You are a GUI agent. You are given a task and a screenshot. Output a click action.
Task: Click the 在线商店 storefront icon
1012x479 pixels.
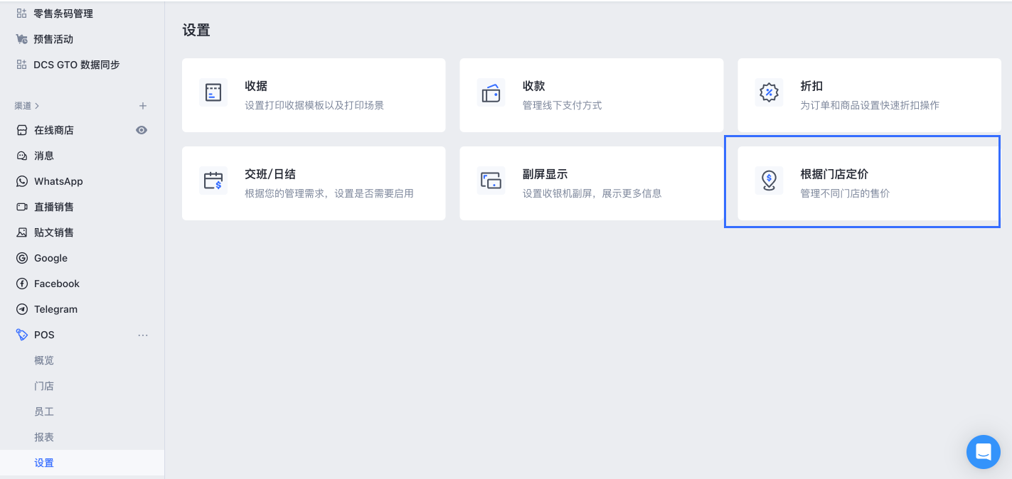[22, 130]
